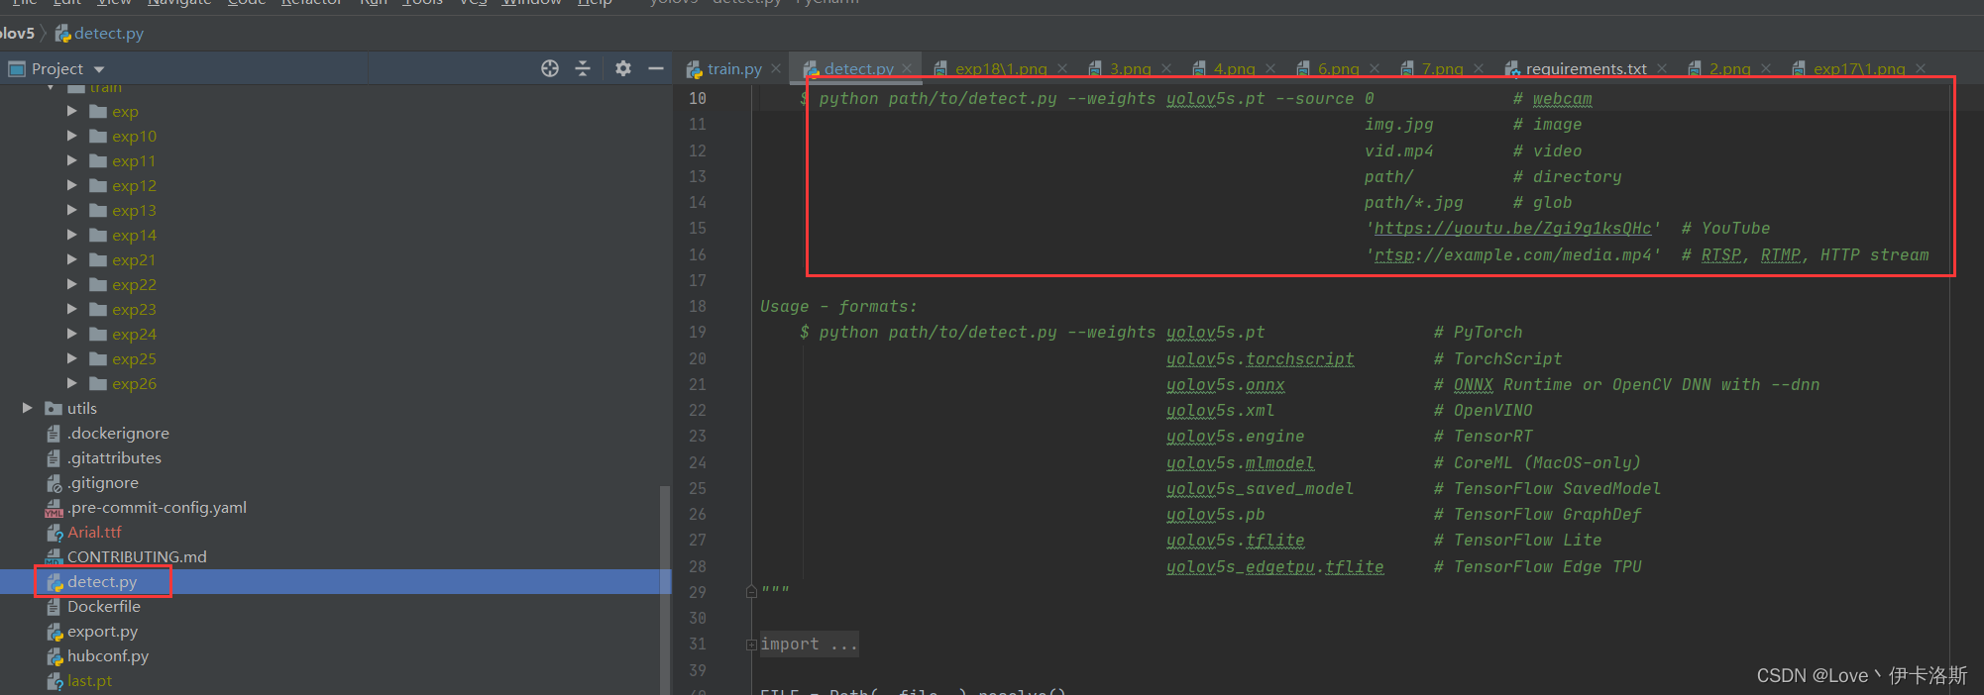Close the detect.py tab
Viewport: 1984px width, 695px height.
[907, 68]
